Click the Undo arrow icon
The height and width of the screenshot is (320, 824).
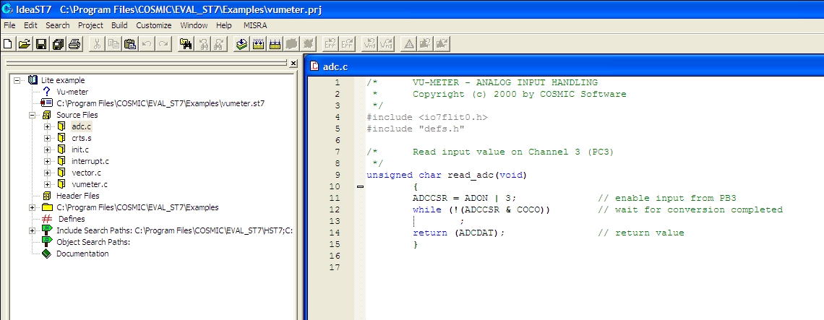147,44
